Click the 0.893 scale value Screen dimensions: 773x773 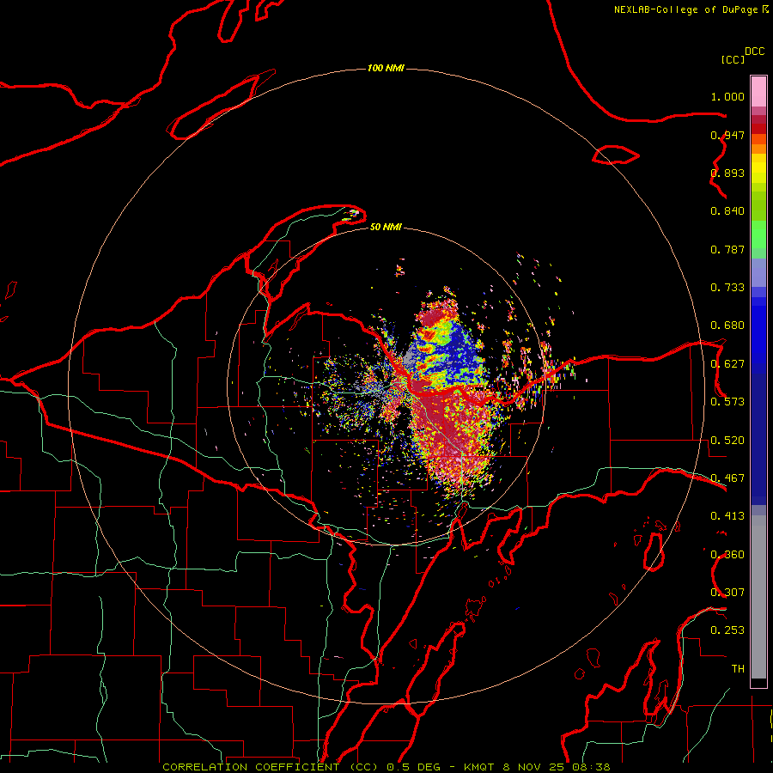click(x=727, y=173)
